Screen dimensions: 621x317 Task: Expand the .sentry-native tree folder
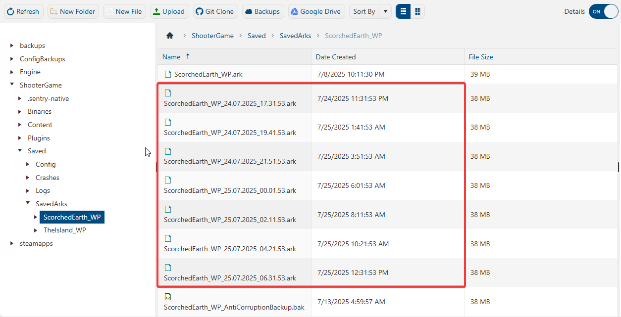[x=20, y=98]
